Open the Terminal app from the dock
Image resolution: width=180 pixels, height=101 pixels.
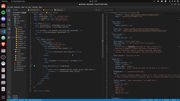(x=3, y=25)
